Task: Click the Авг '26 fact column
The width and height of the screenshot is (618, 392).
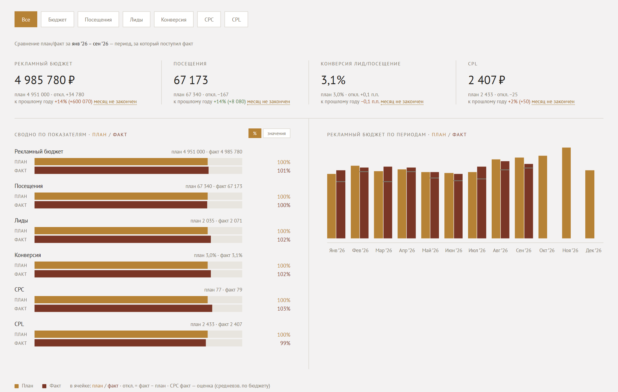Action: [x=505, y=200]
